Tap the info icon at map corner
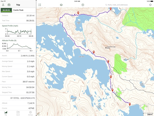Image resolution: width=154 pixels, height=116 pixels. (38, 114)
